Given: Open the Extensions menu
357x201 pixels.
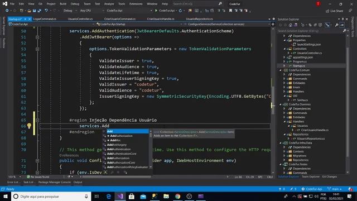Looking at the screenshot, I should [136, 4].
